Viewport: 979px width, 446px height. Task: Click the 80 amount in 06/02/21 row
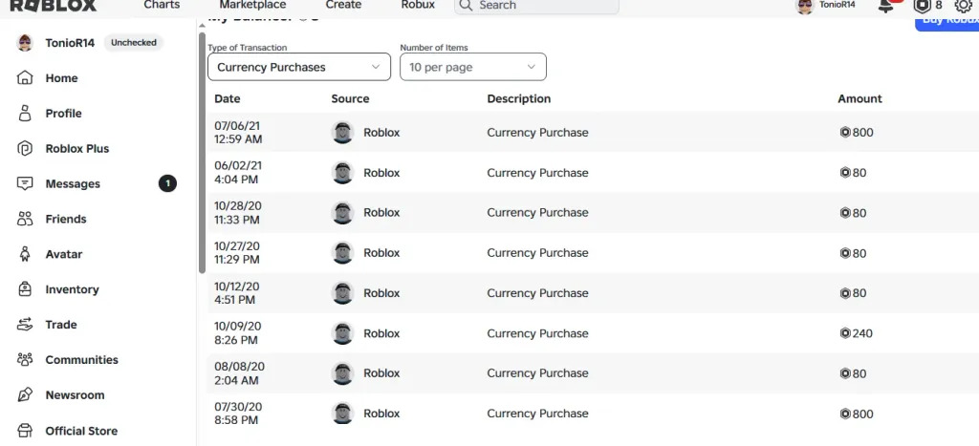[859, 173]
